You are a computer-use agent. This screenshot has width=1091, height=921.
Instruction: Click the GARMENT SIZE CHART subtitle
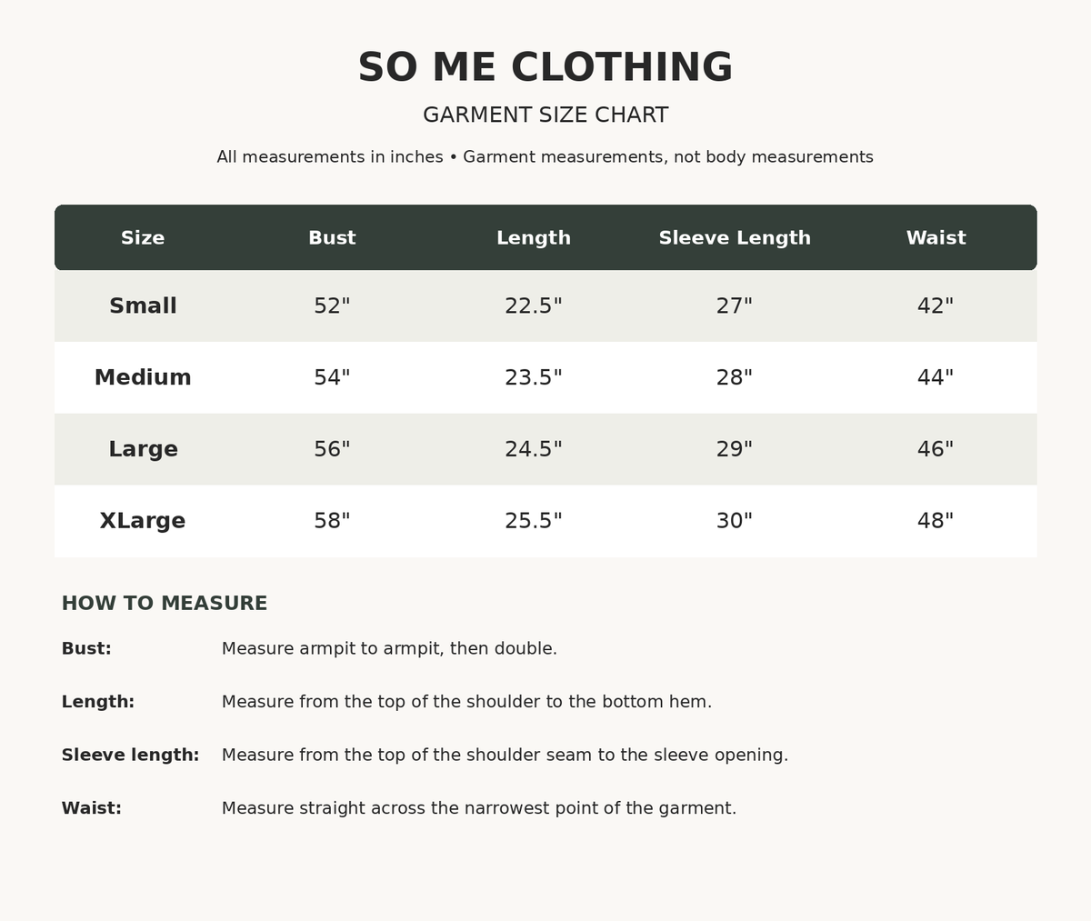[x=545, y=115]
